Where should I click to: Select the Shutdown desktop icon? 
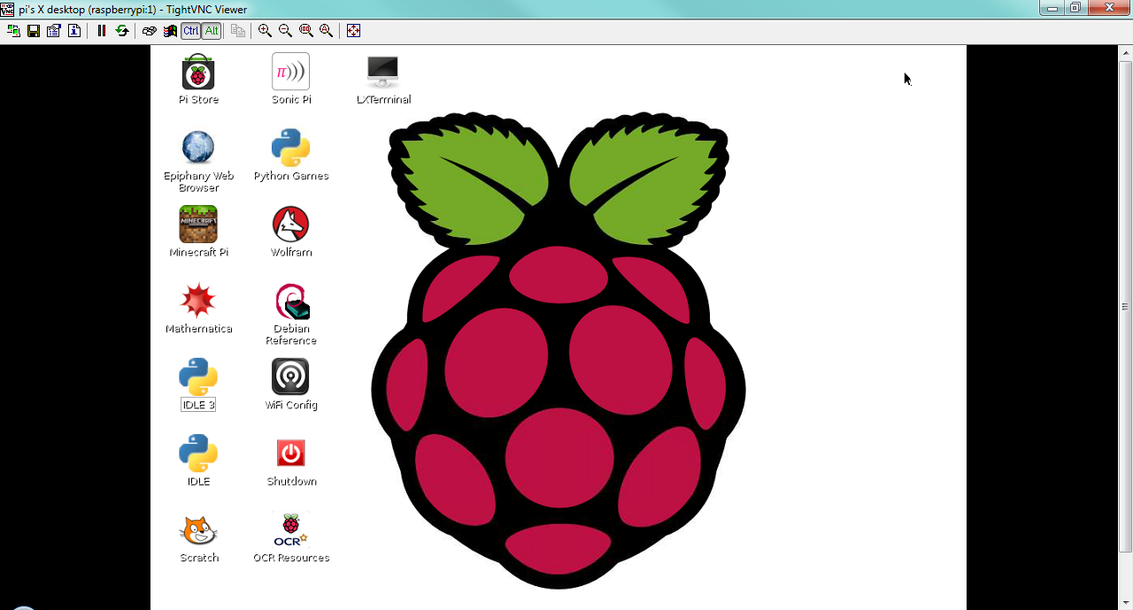point(291,461)
